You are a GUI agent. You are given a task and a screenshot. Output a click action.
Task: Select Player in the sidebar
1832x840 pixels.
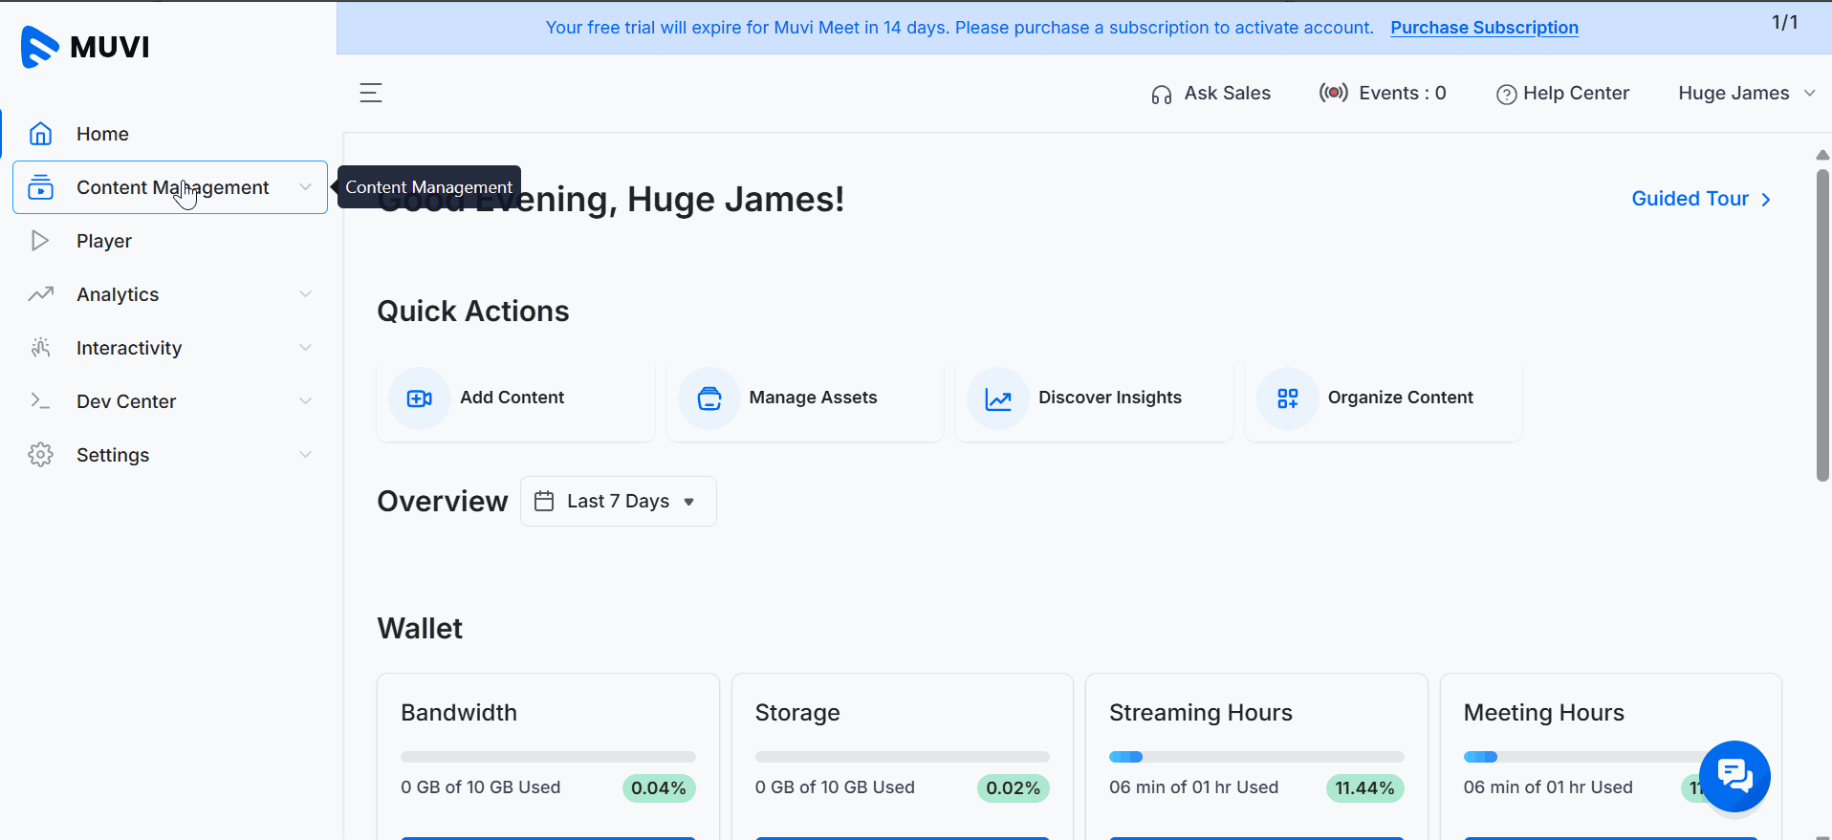pos(104,241)
